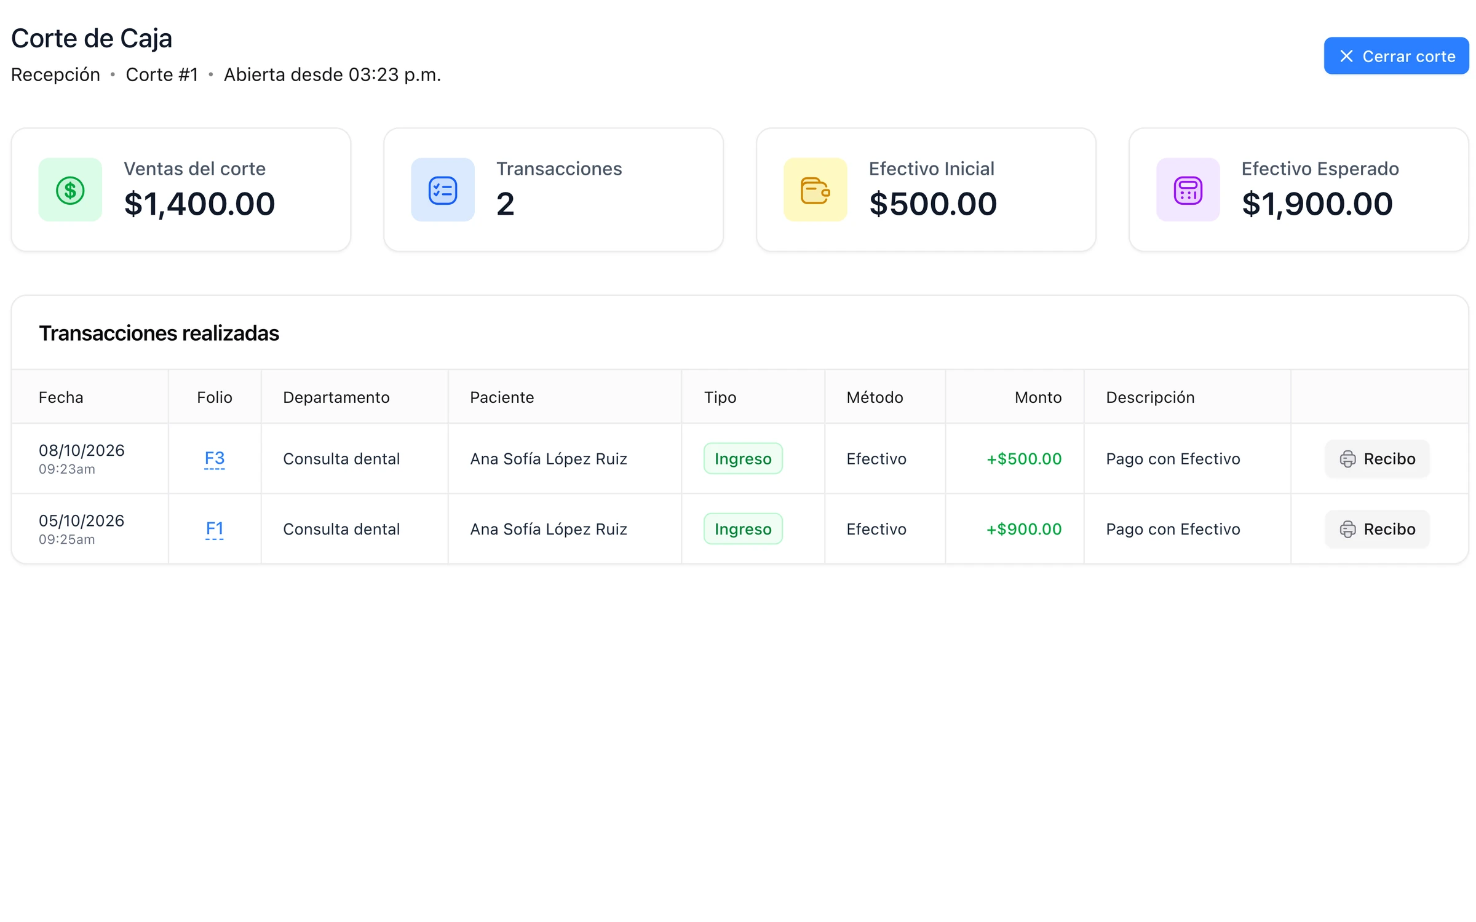Close the cash cut with Cerrar corte
Image resolution: width=1476 pixels, height=922 pixels.
tap(1396, 56)
